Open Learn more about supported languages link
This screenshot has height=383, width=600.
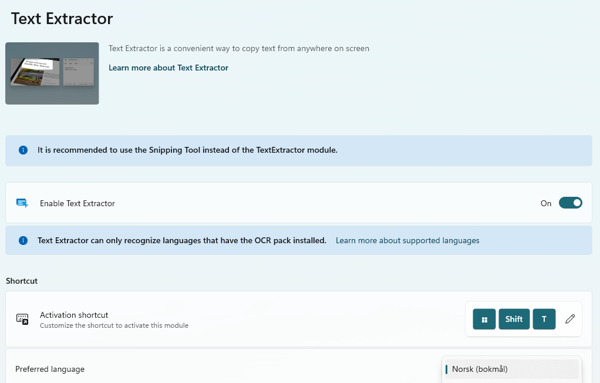[407, 240]
